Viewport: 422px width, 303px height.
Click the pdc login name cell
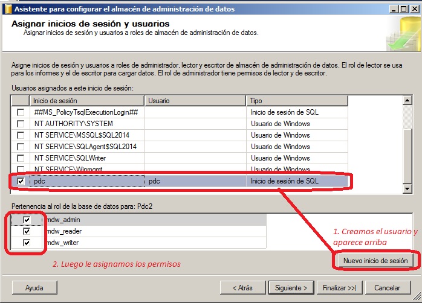(87, 181)
